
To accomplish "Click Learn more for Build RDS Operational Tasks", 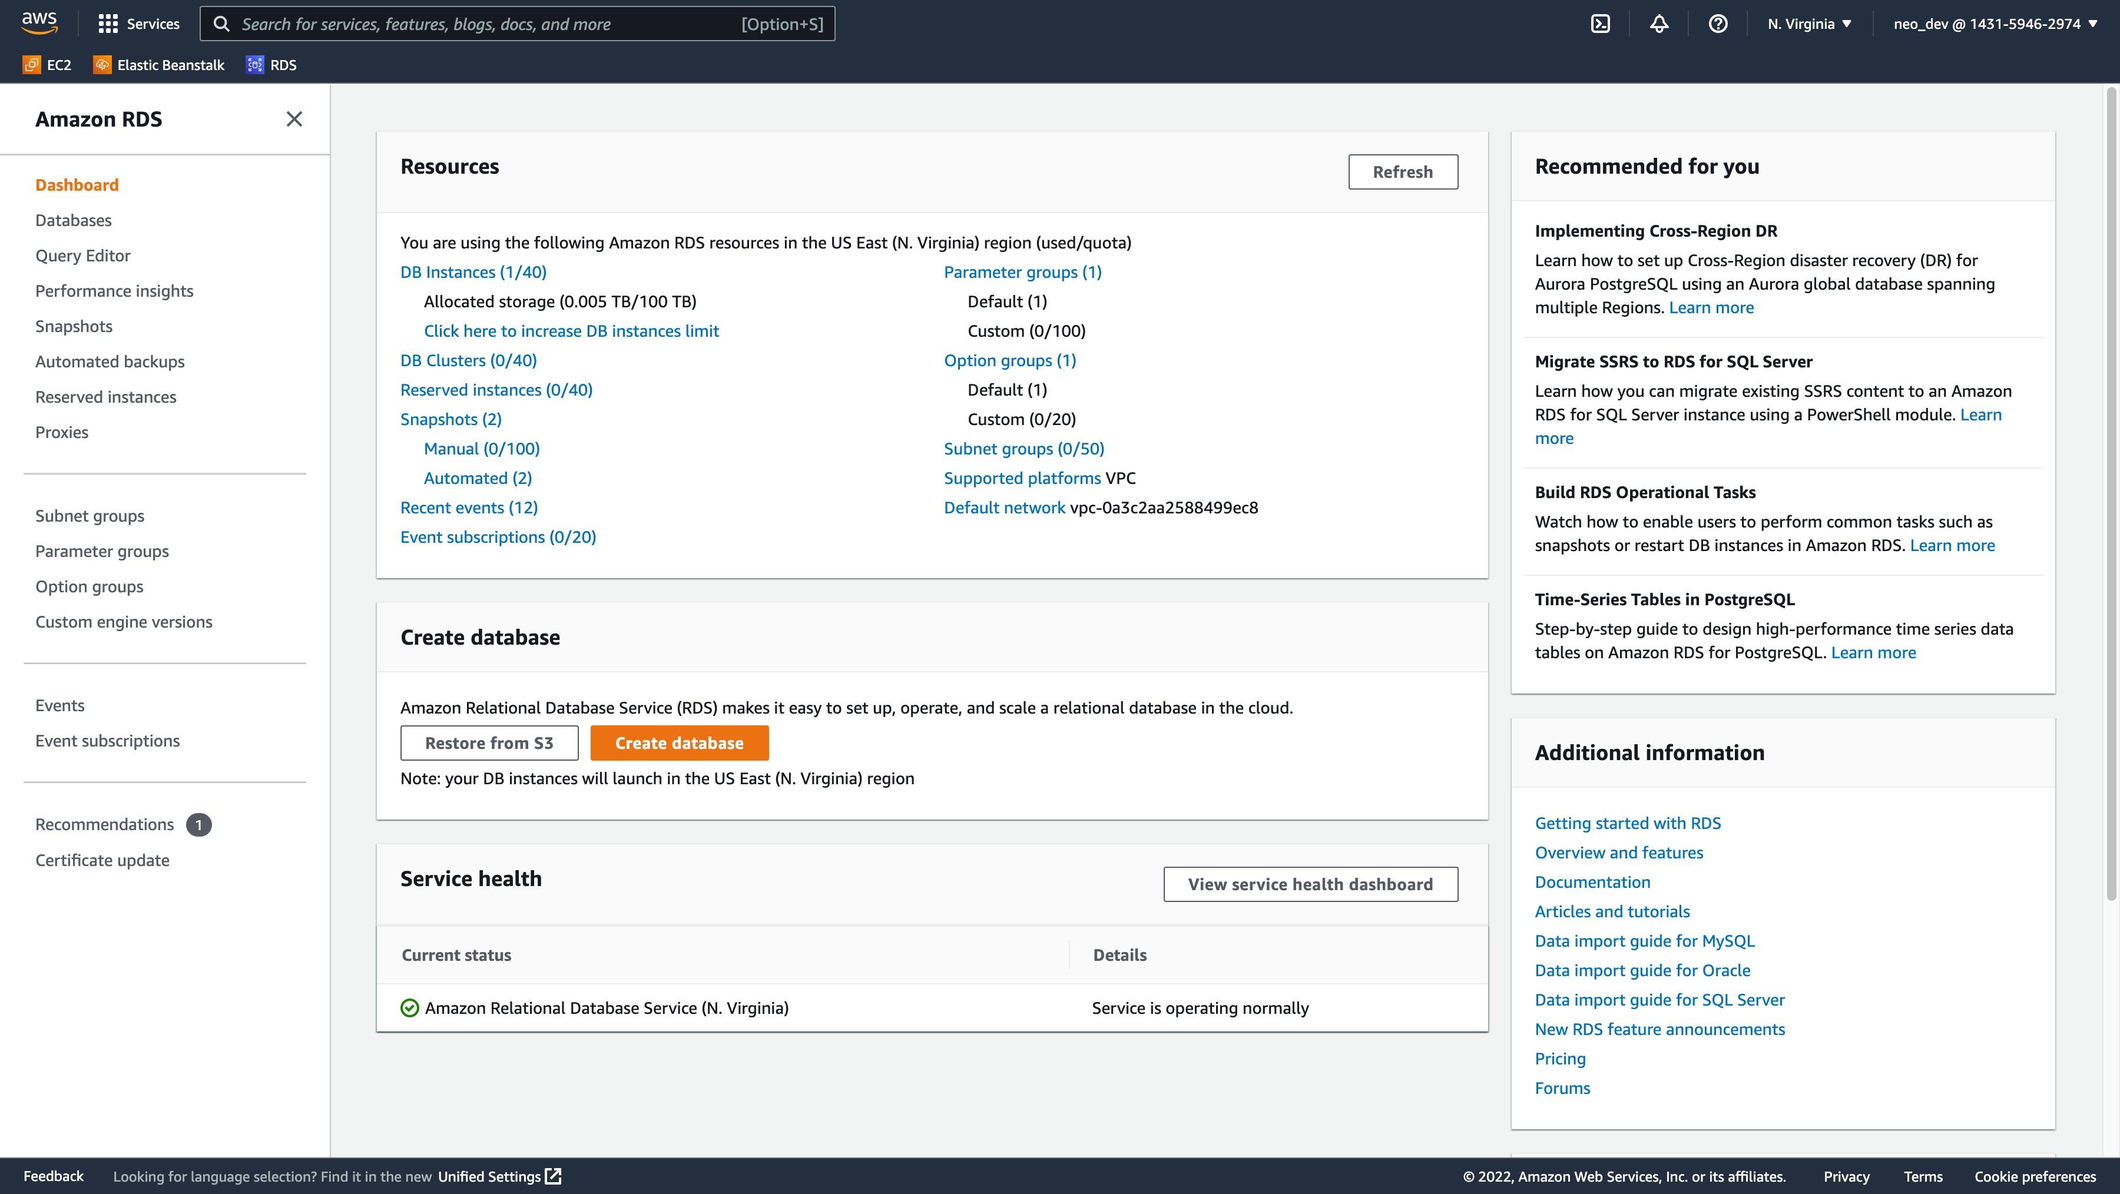I will [x=1952, y=546].
